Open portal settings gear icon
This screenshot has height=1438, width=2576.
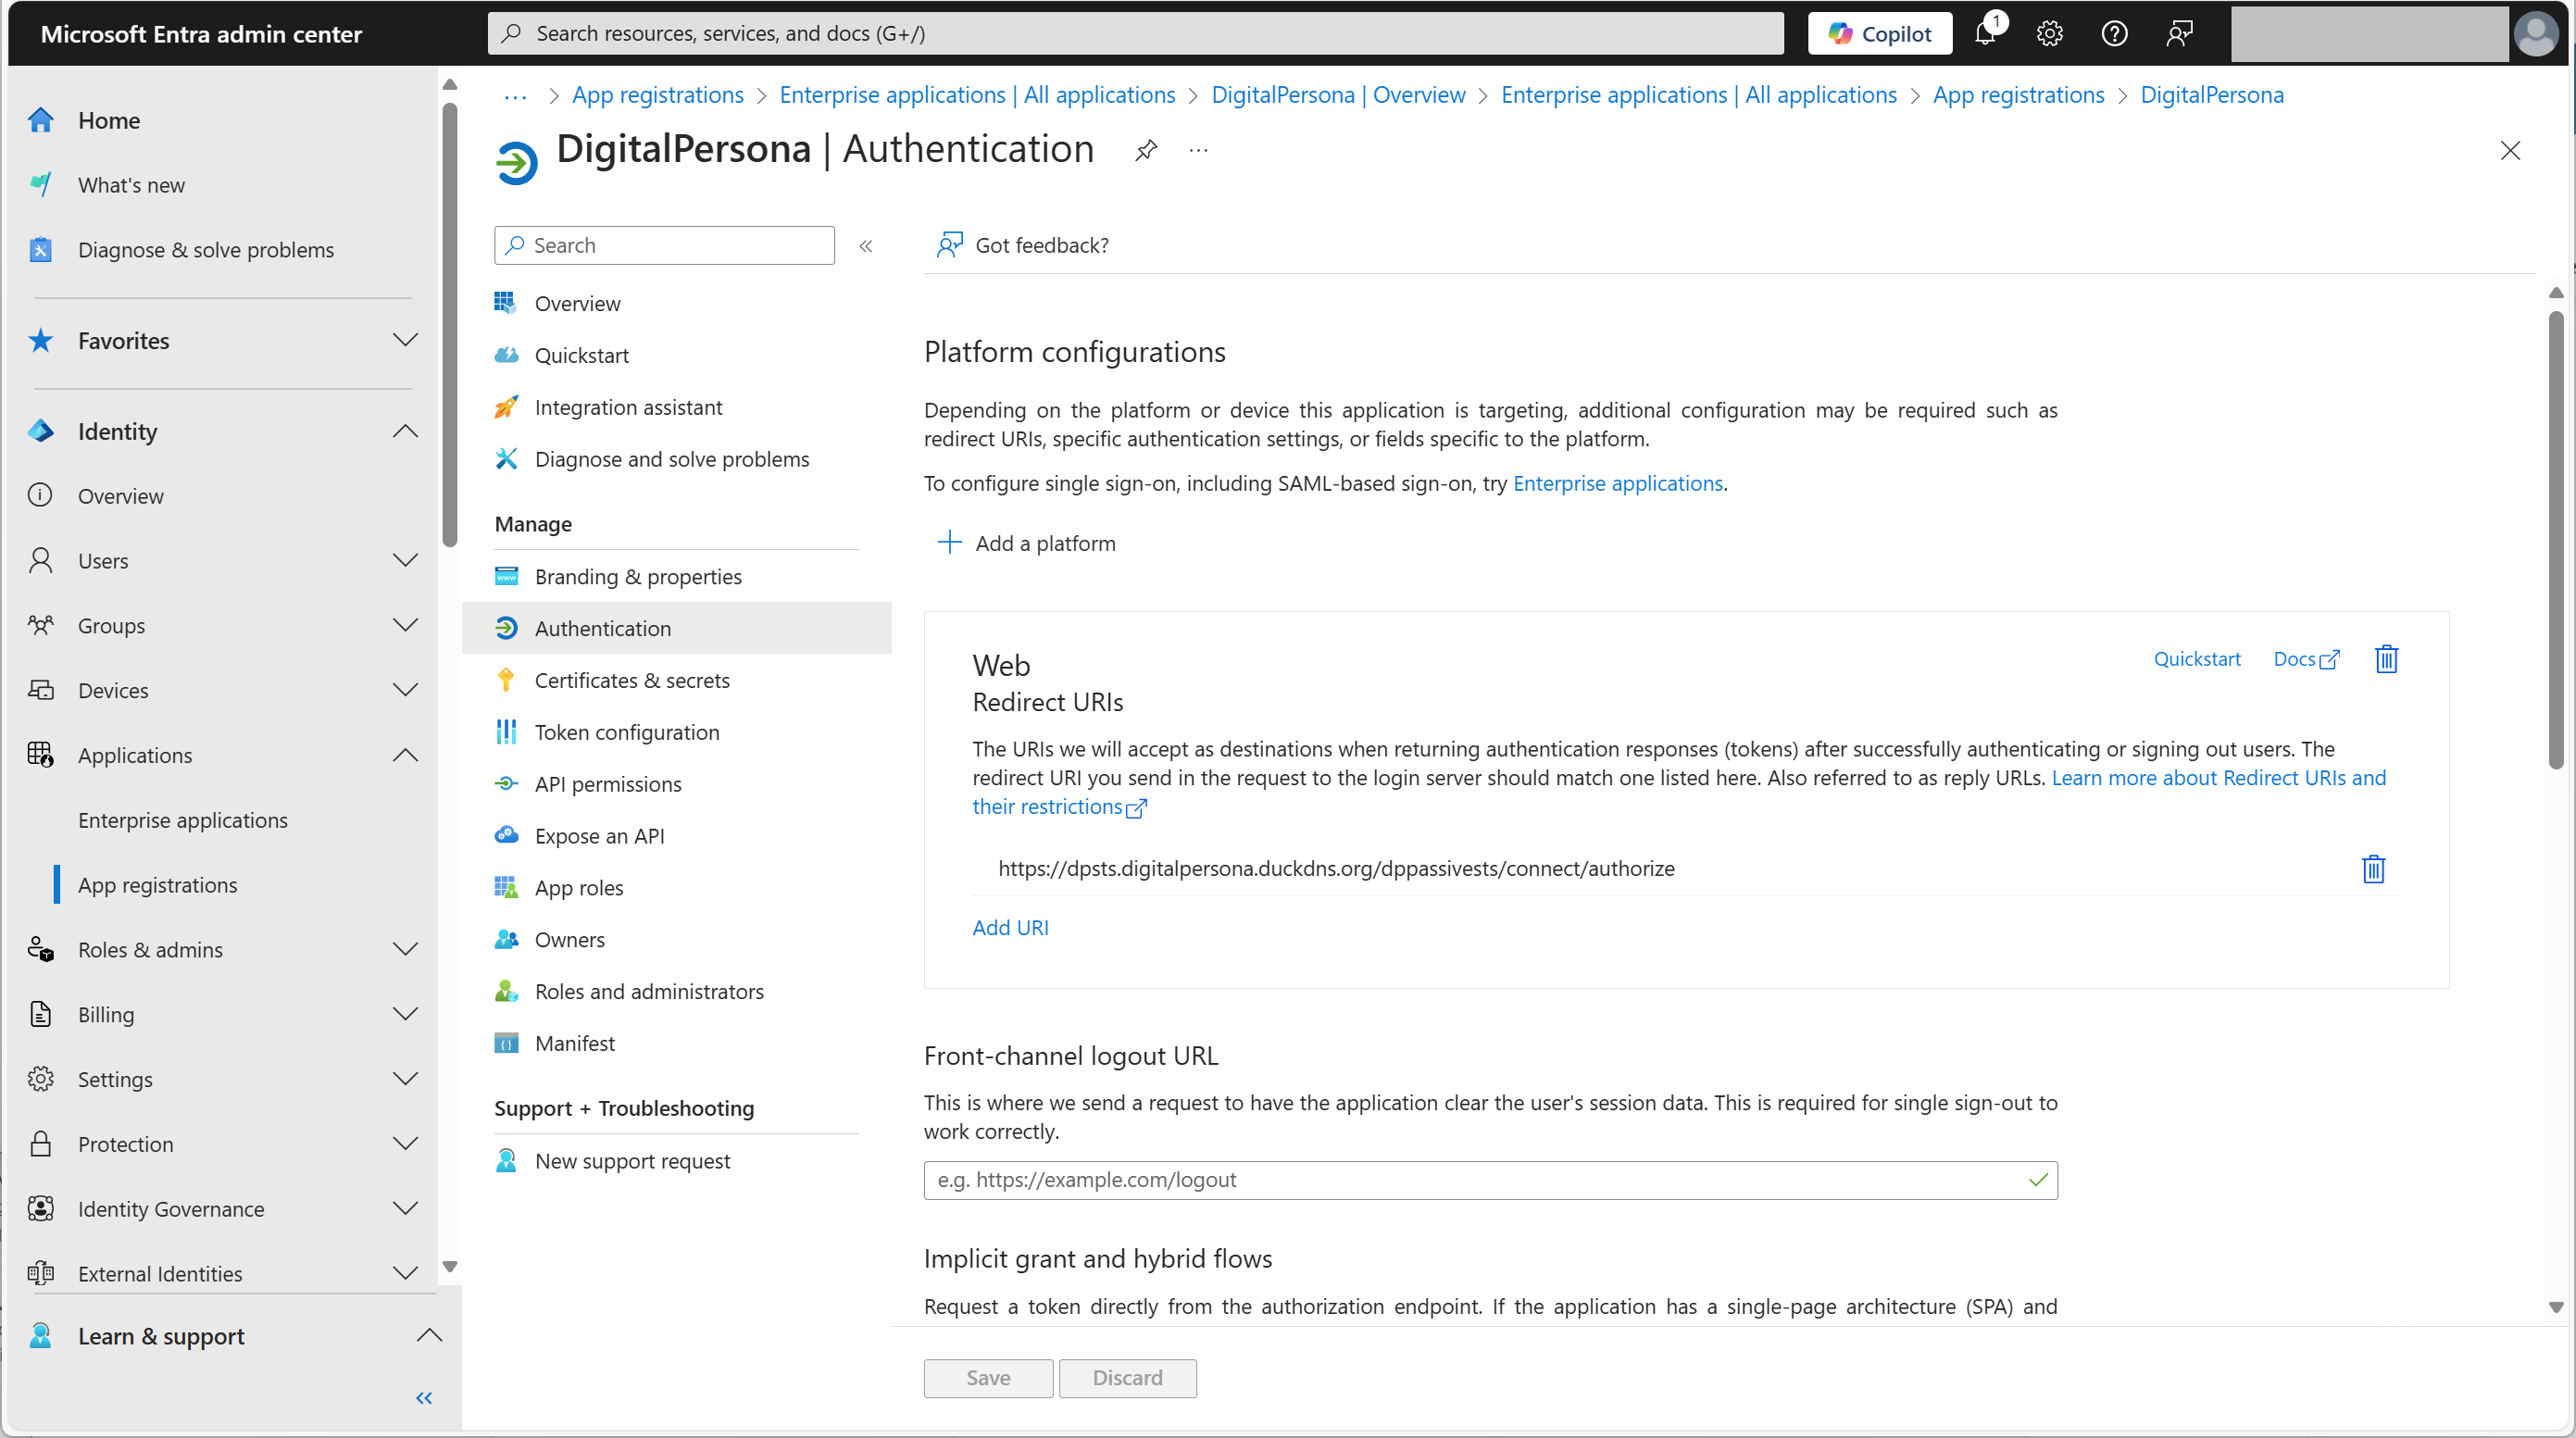(x=2050, y=33)
